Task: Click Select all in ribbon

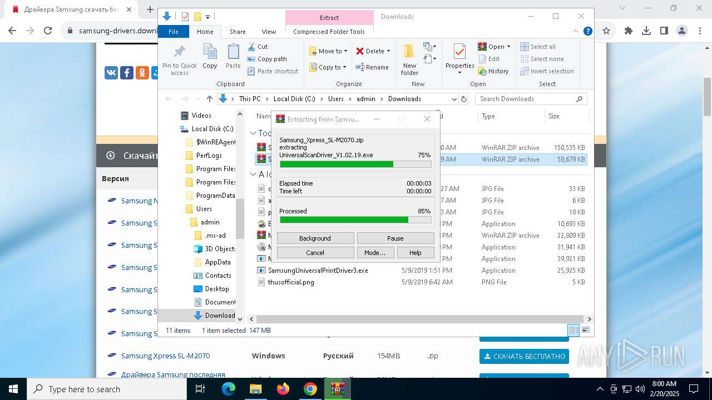Action: click(538, 47)
